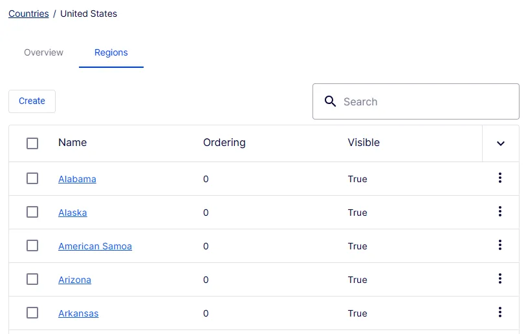Click the Create button
Screen dimensions: 526x334
tap(32, 101)
